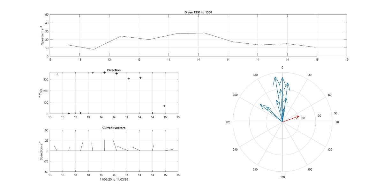Screen dimensions: 383x193
Task: Click the polar angle label 240
Action: click(235, 150)
